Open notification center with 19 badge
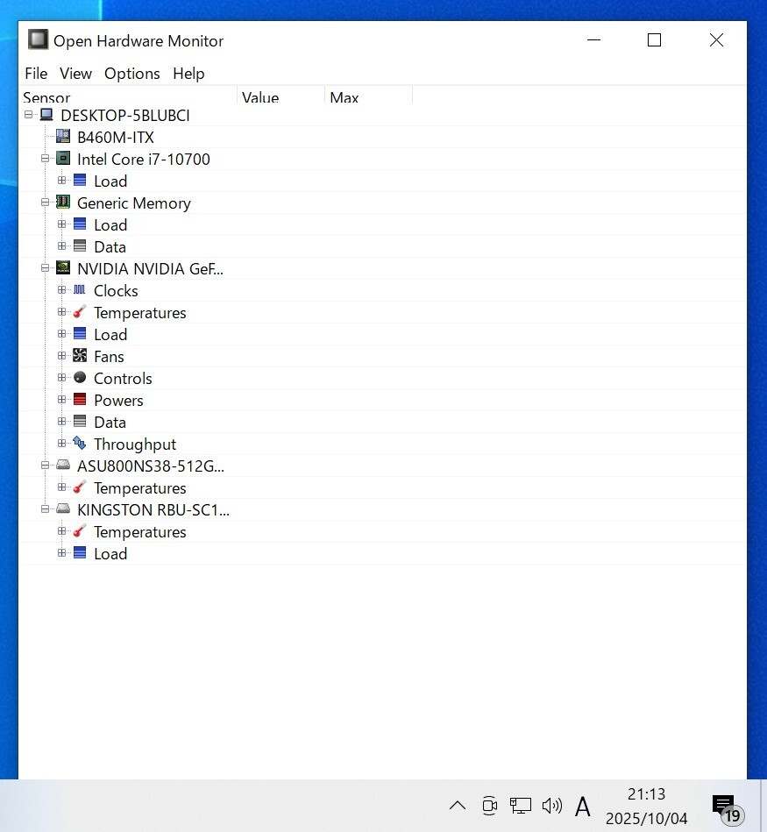Image resolution: width=767 pixels, height=832 pixels. click(x=727, y=808)
